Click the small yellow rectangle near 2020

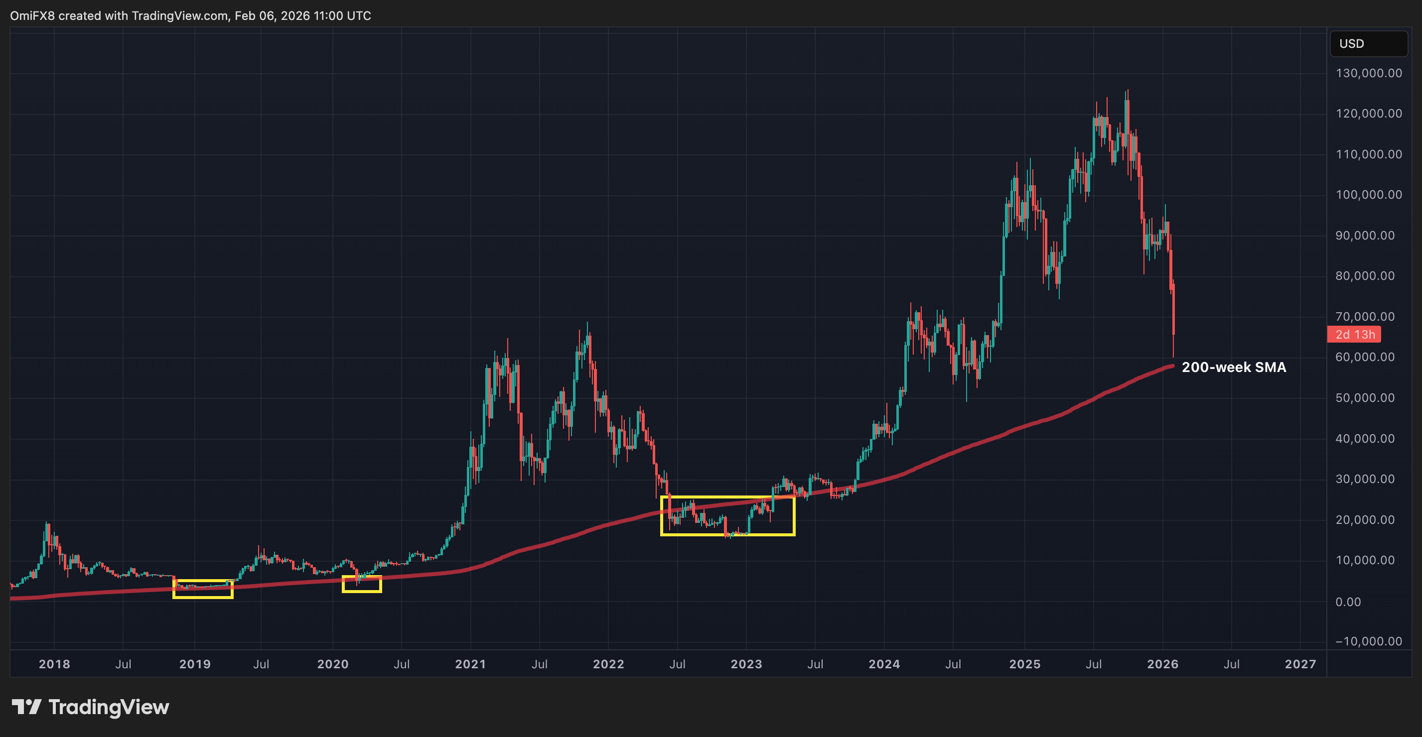[362, 584]
